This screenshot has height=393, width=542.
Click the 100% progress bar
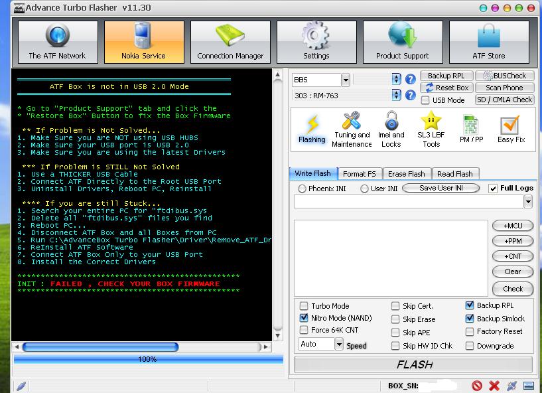pos(149,359)
